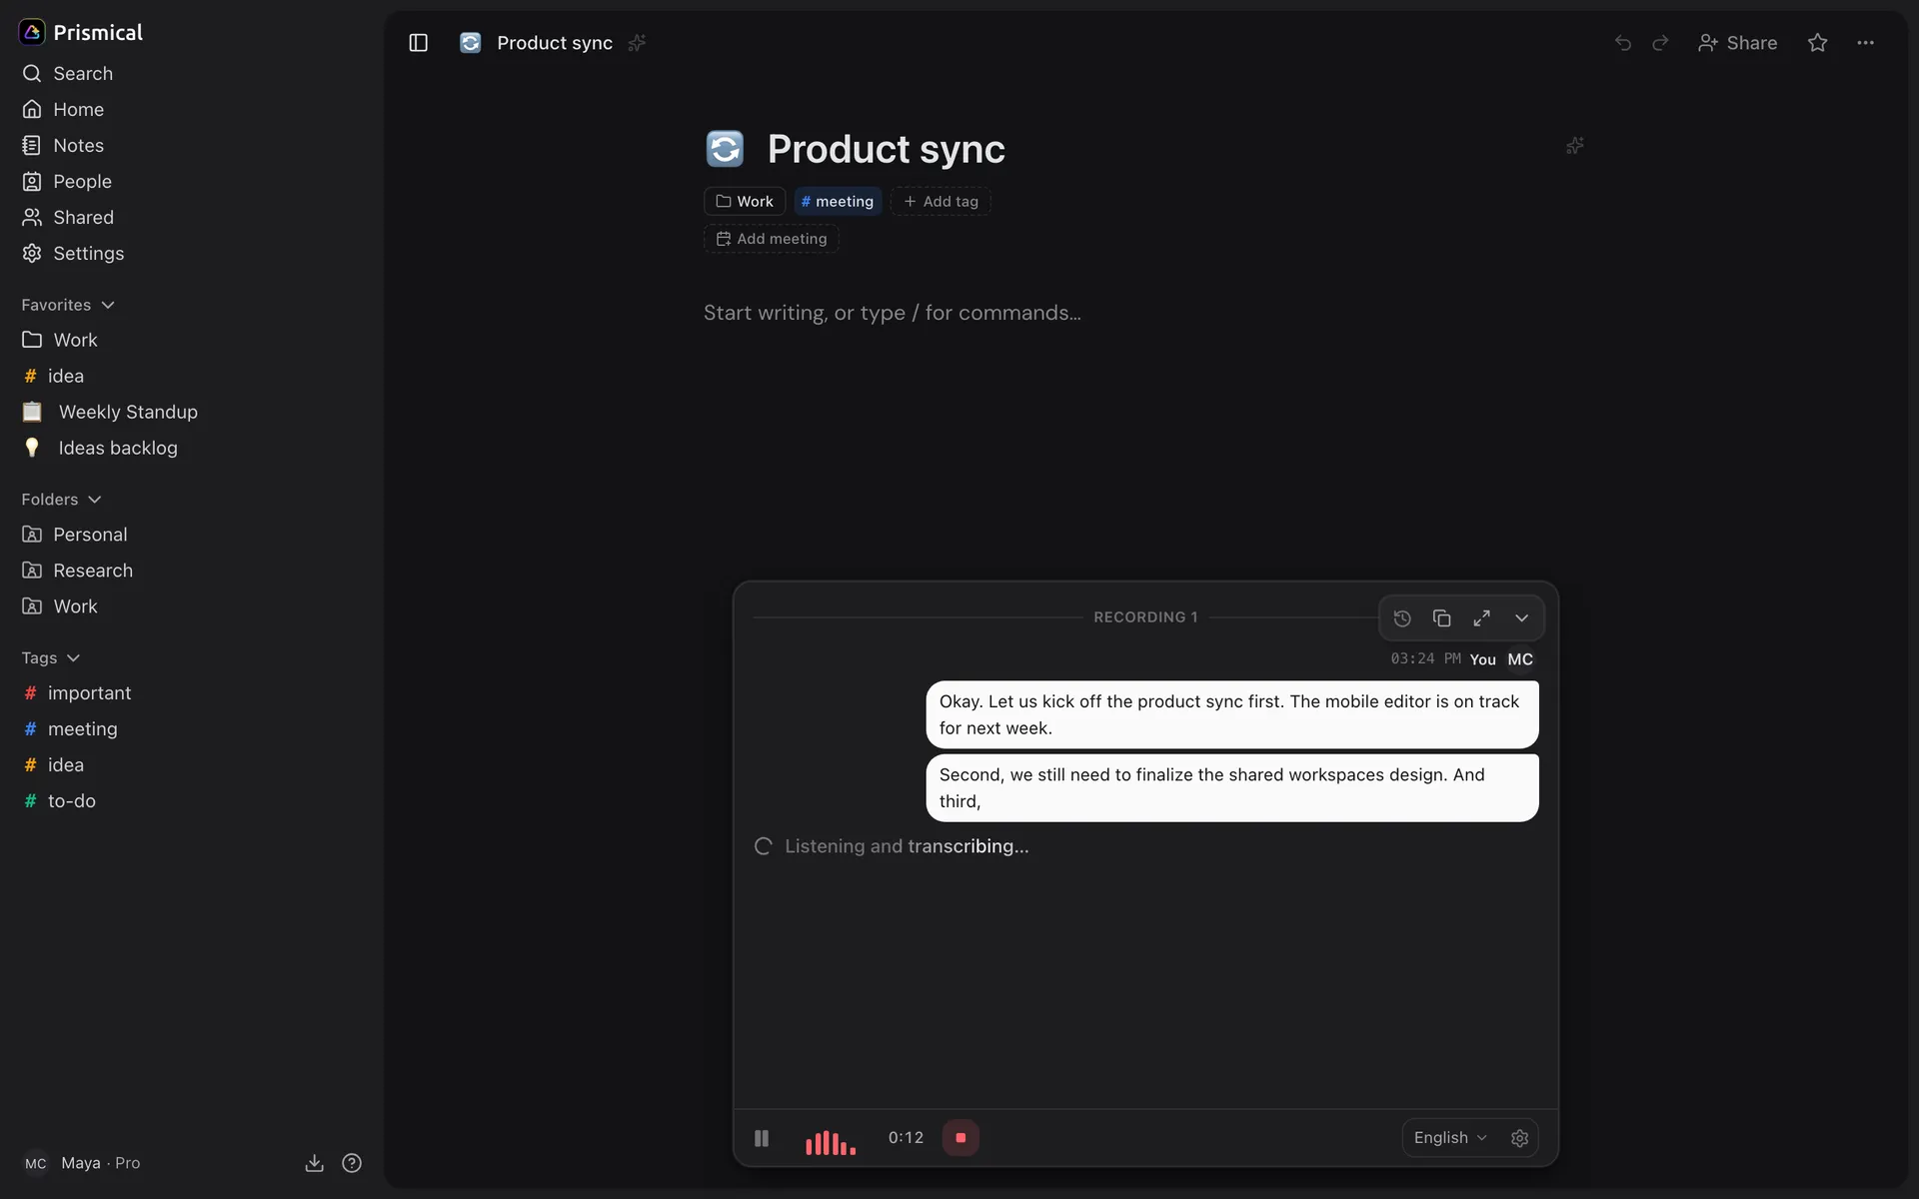This screenshot has height=1199, width=1919.
Task: Open the Shared section
Action: [x=190, y=218]
